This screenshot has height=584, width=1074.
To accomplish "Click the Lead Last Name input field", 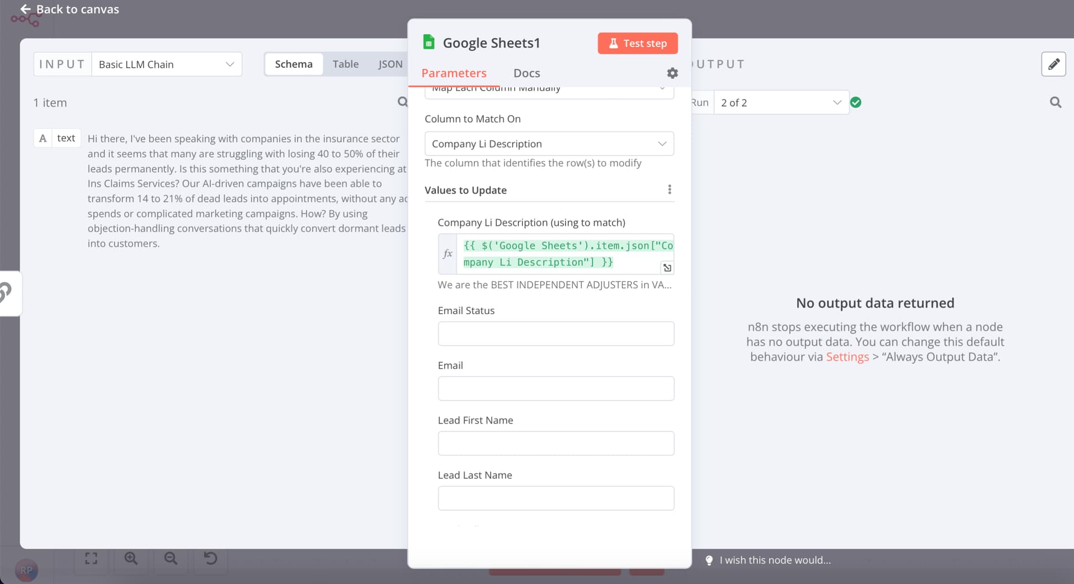I will 556,498.
